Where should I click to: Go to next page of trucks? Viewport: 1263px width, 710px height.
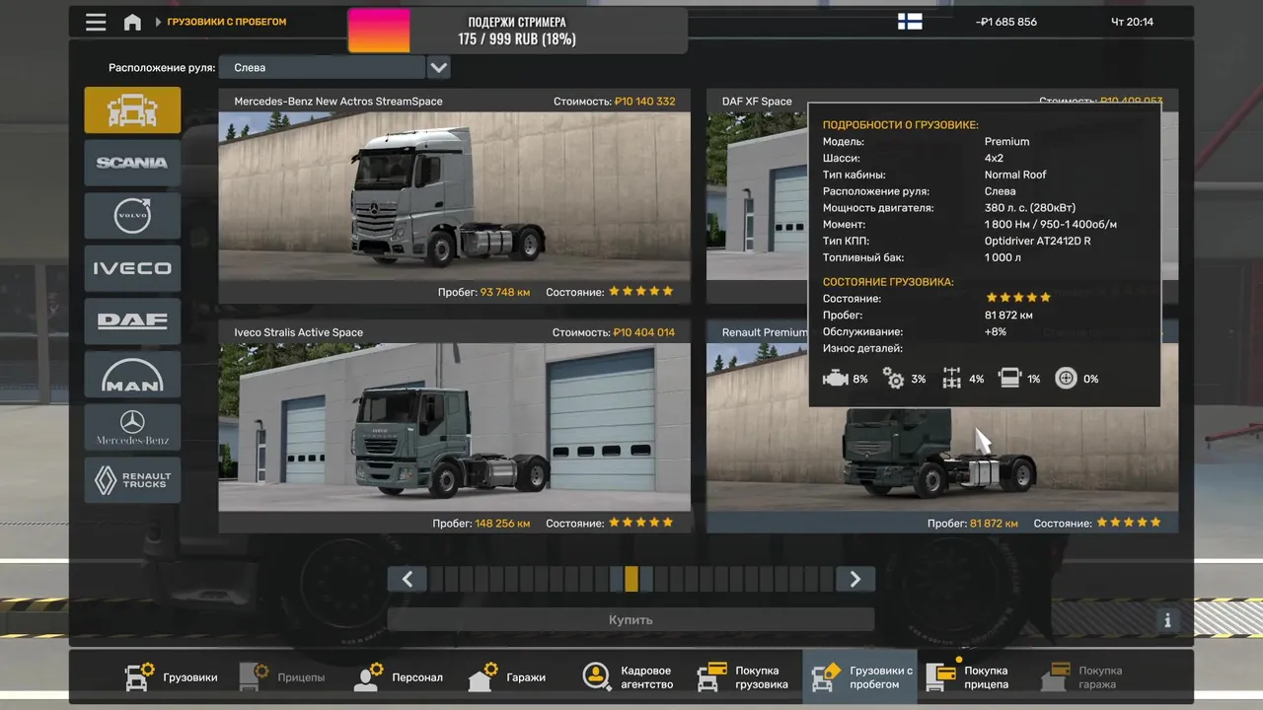click(x=854, y=579)
